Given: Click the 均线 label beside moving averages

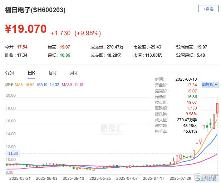Looking at the screenshot, I should click(x=9, y=85).
